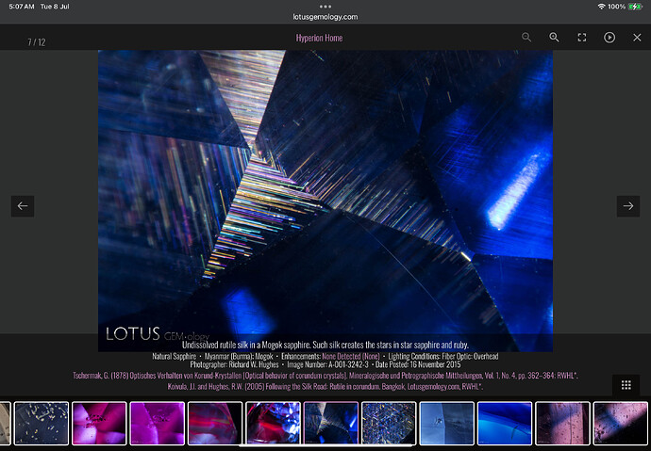Select second purple-magenta gemstone thumbnail
The image size is (651, 451).
click(x=157, y=423)
